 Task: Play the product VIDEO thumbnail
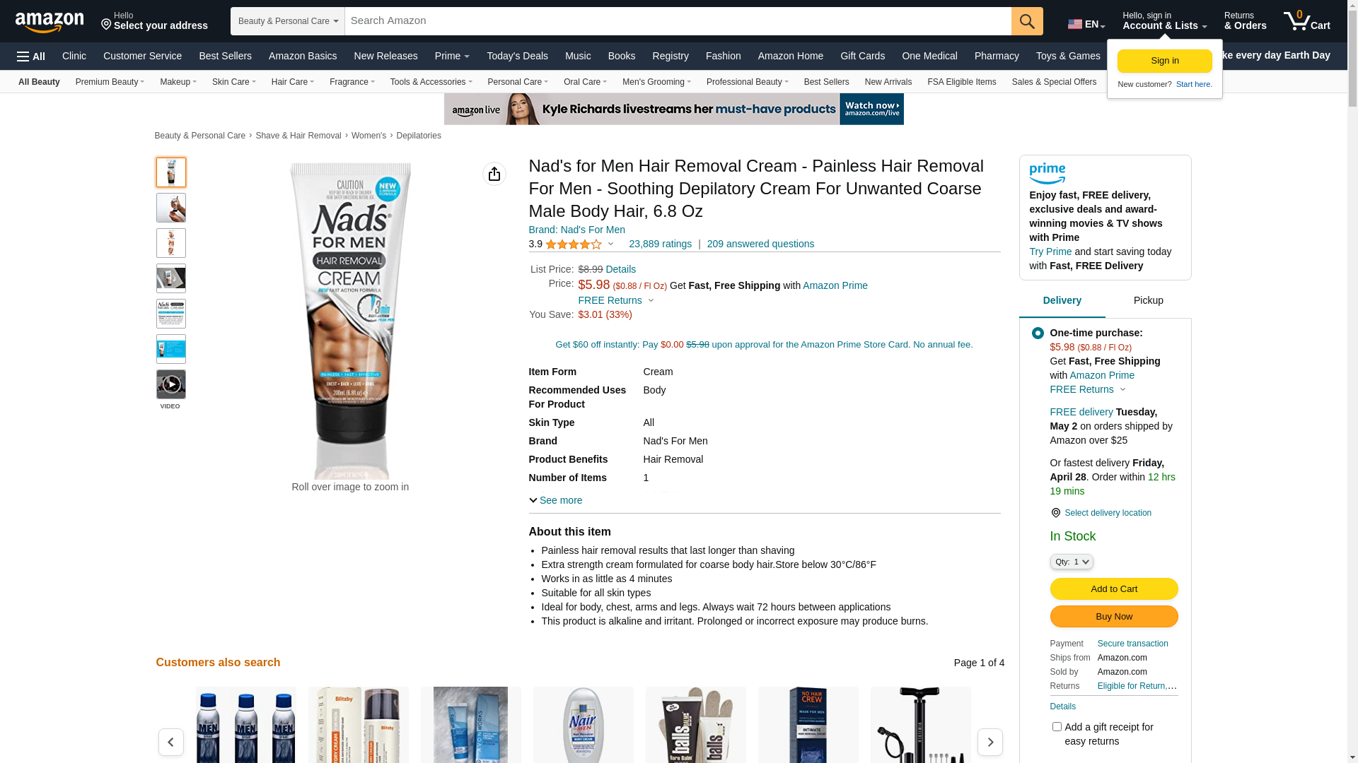point(171,384)
